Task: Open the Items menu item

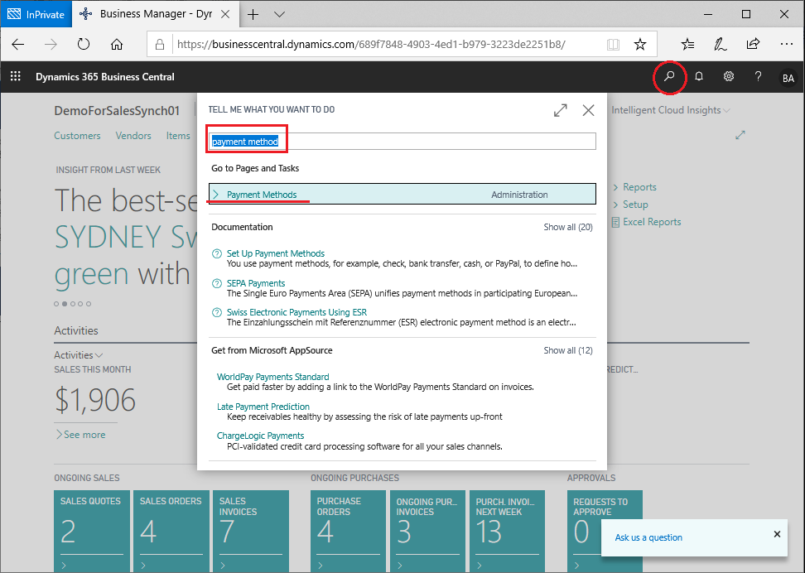Action: click(x=178, y=136)
